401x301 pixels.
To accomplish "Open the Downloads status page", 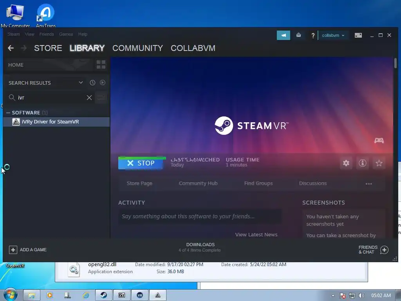I will (200, 247).
